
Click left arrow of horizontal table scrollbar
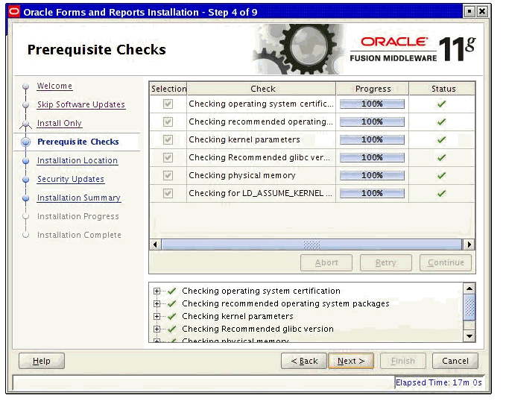pyautogui.click(x=155, y=244)
